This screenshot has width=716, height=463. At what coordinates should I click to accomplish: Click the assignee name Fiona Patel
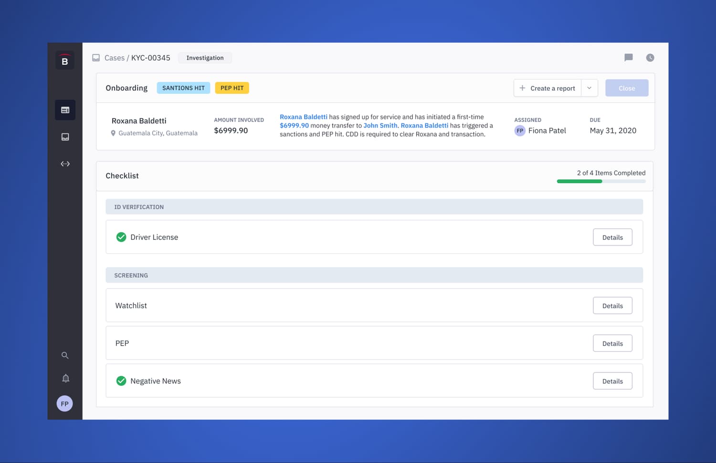[x=547, y=131]
